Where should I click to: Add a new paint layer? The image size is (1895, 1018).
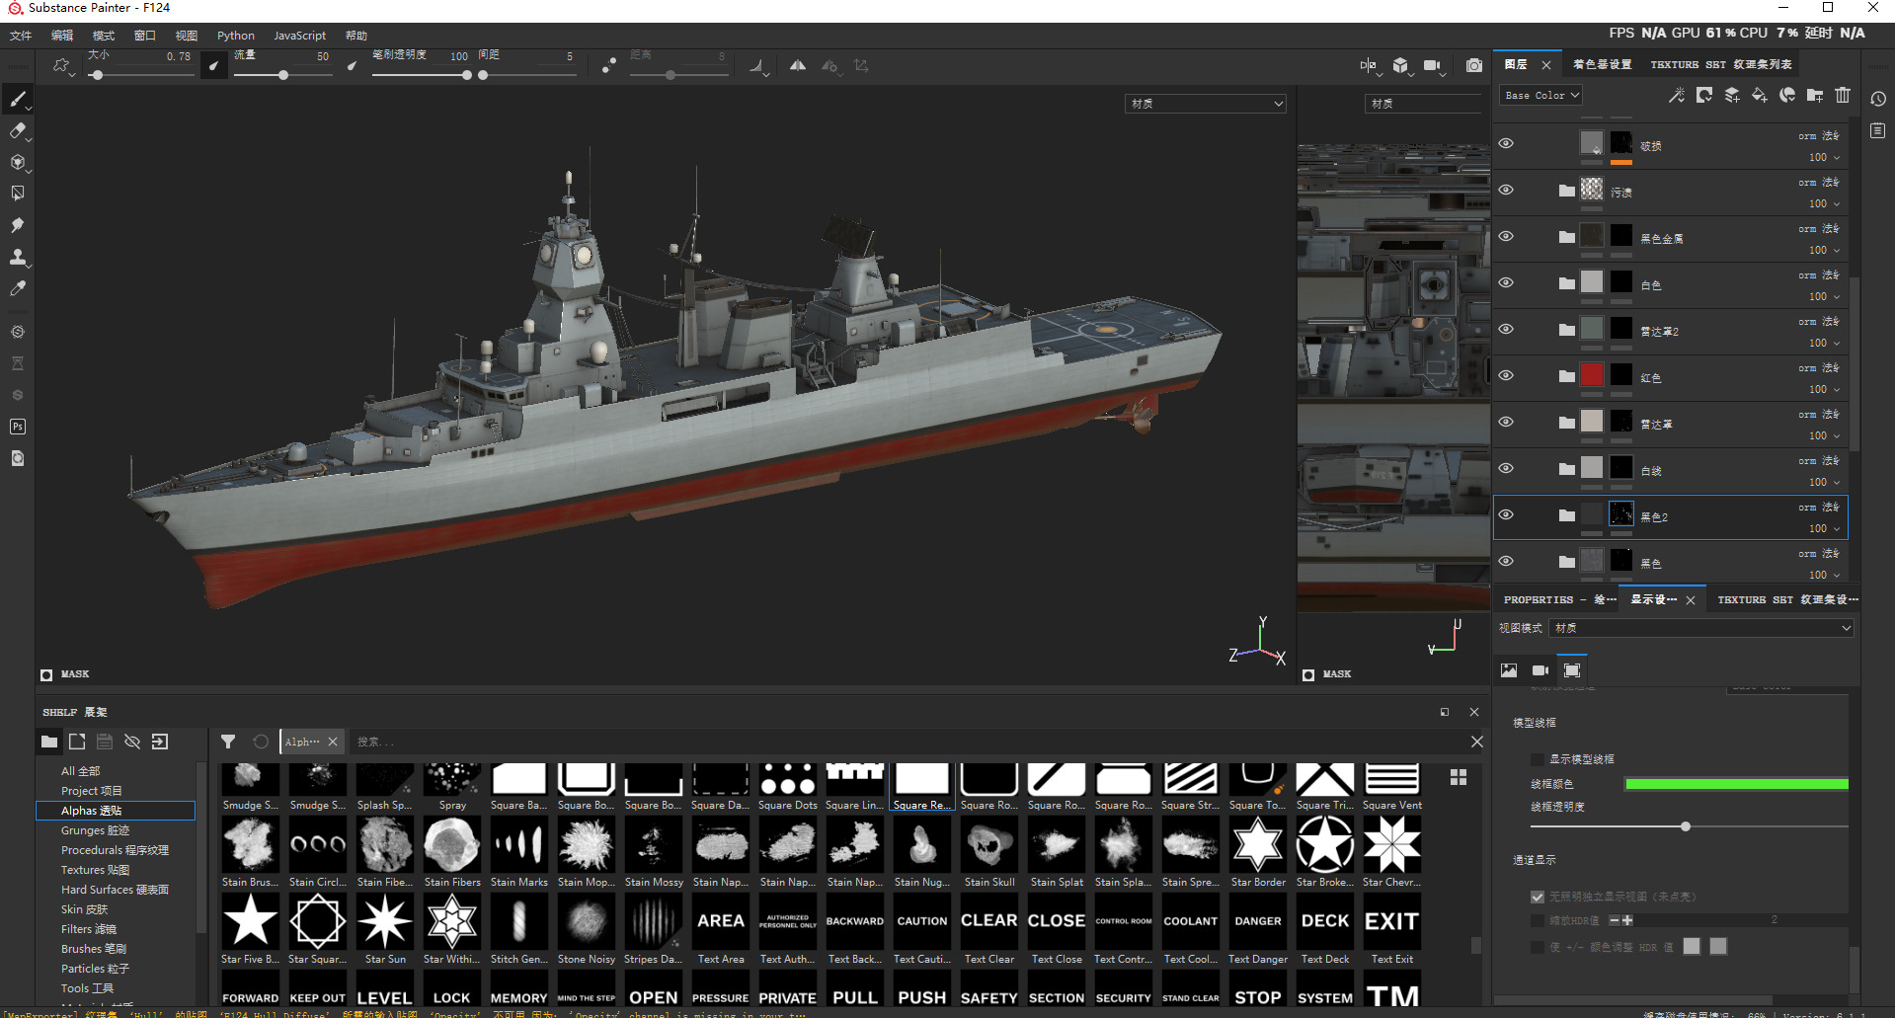coord(1732,95)
